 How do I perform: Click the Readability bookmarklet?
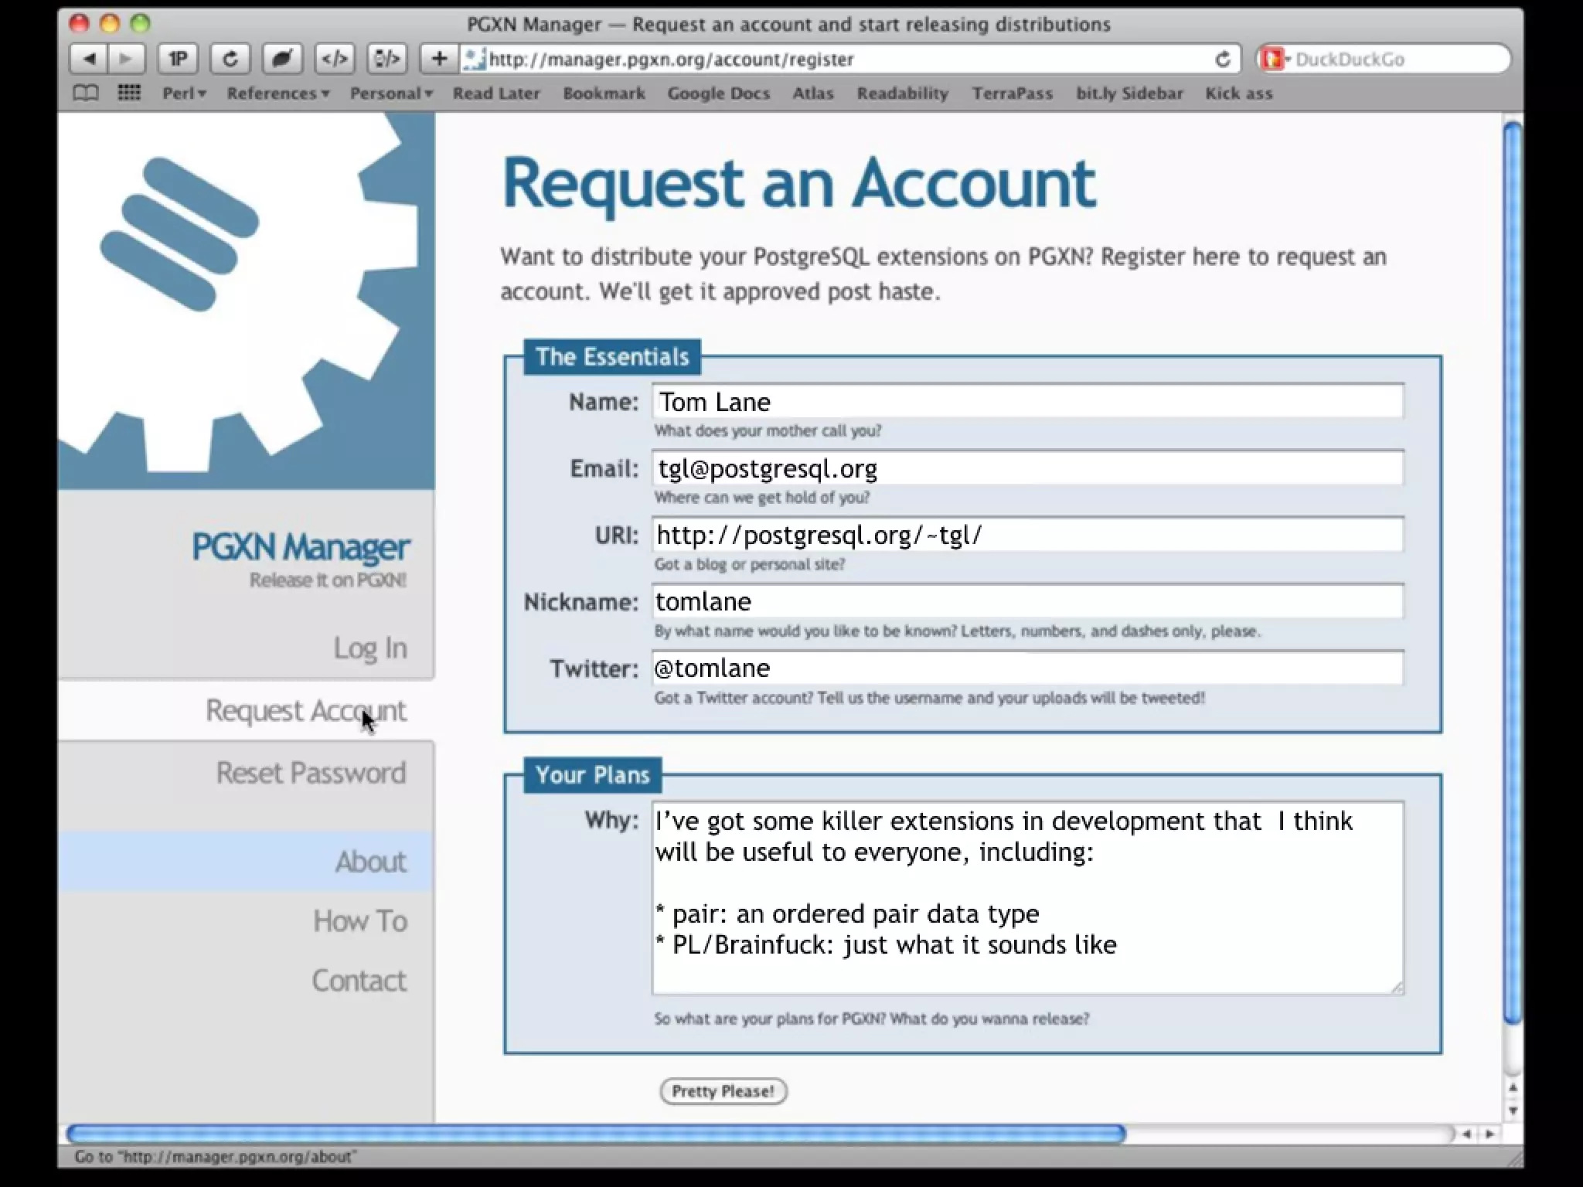pos(902,94)
